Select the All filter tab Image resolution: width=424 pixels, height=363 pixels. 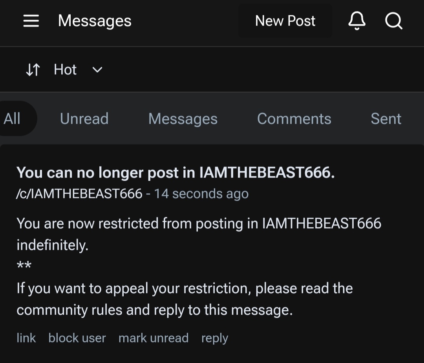click(x=13, y=119)
